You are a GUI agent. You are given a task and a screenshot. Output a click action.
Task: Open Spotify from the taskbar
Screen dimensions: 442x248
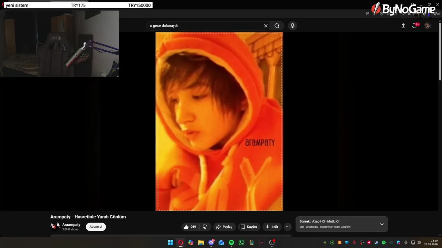[231, 242]
